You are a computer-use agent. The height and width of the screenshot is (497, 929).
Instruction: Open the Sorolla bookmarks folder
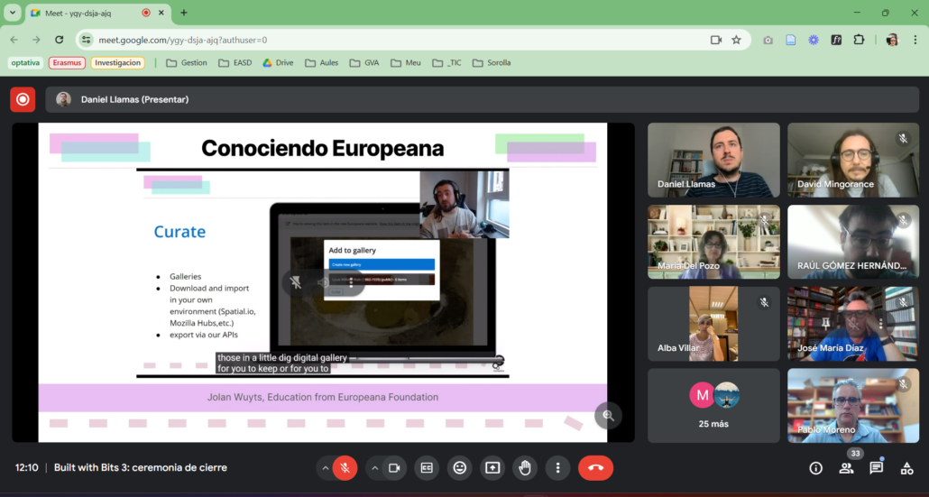click(492, 63)
